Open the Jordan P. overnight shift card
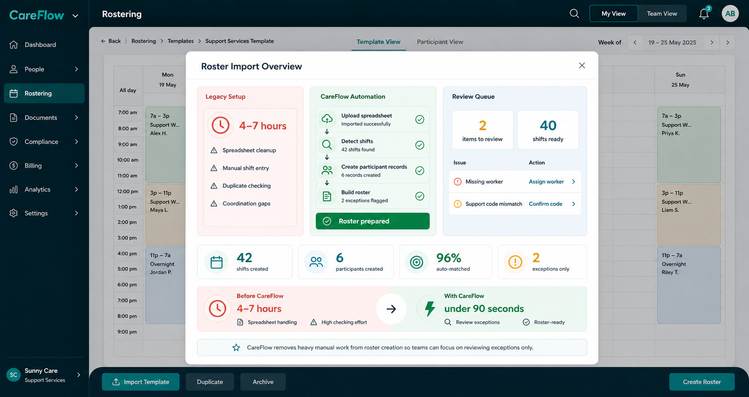This screenshot has height=397, width=749. coord(166,285)
